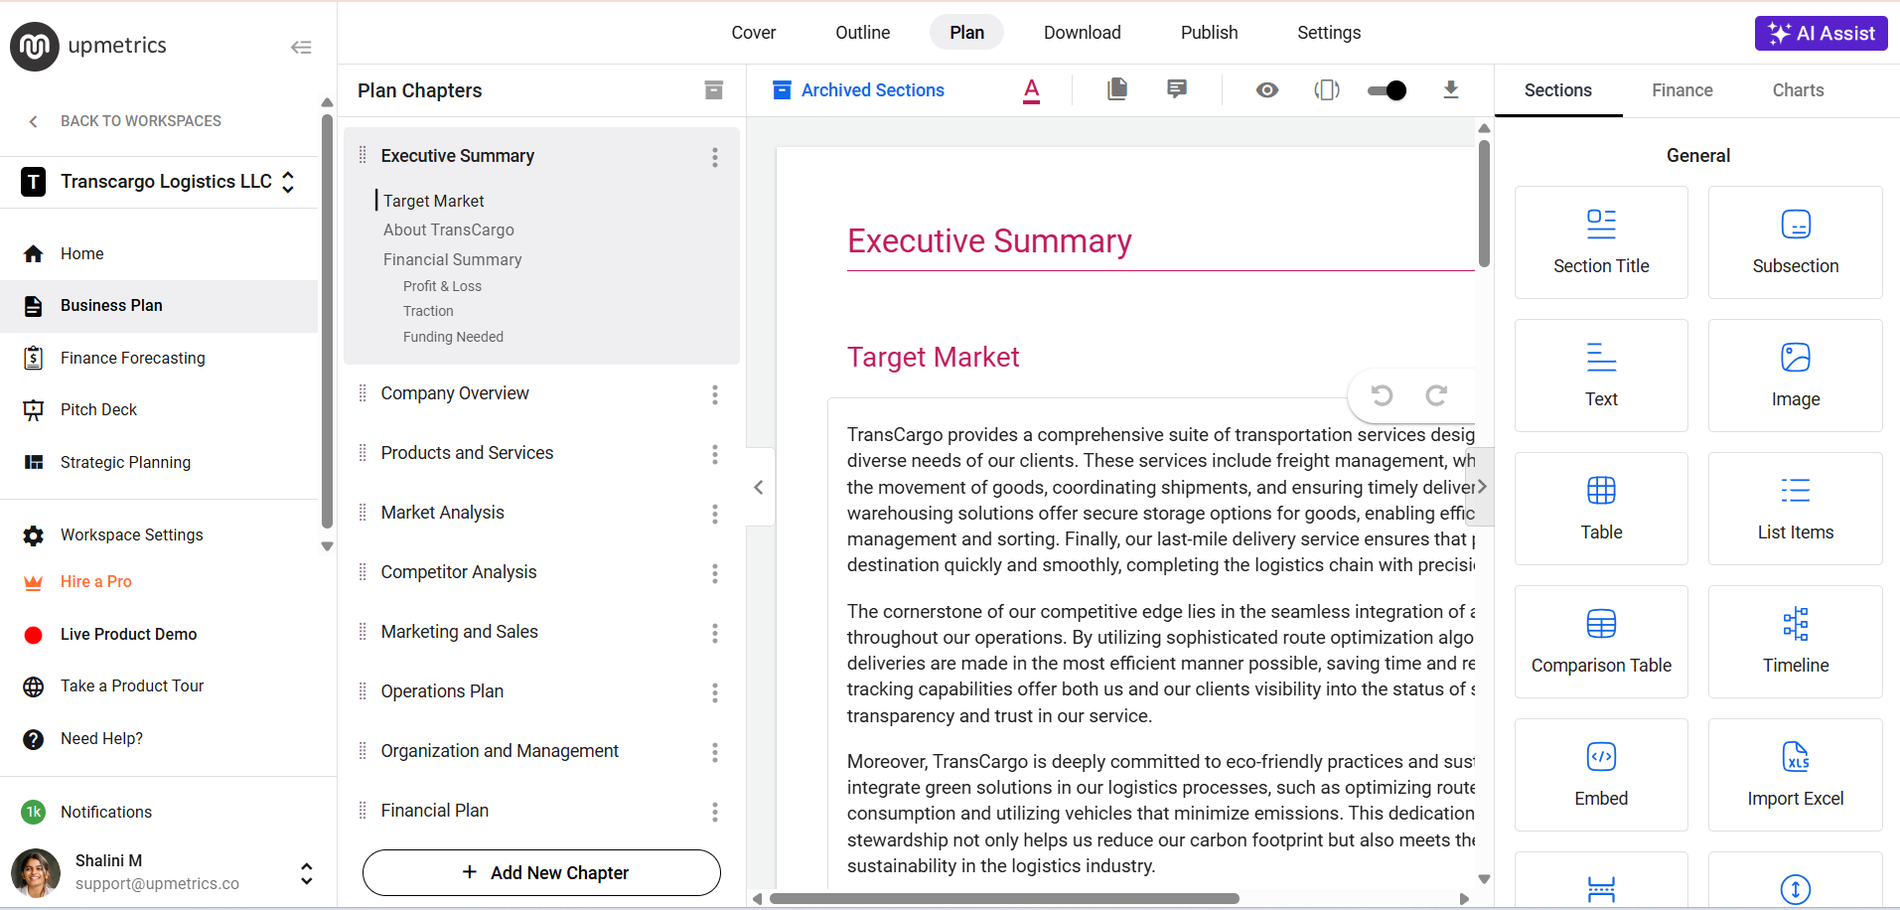
Task: Insert an Embed element
Action: [x=1601, y=775]
